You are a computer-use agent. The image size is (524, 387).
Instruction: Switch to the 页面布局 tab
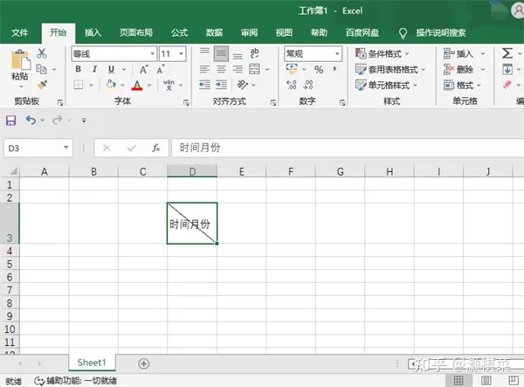pyautogui.click(x=136, y=32)
